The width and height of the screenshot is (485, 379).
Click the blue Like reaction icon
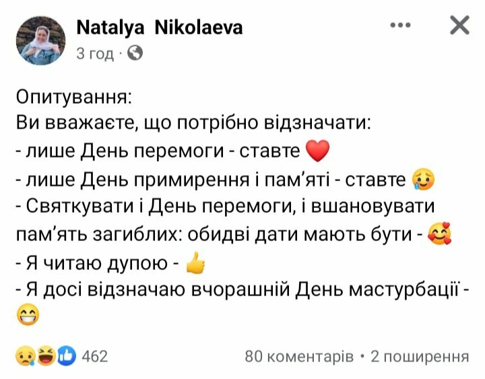click(66, 355)
